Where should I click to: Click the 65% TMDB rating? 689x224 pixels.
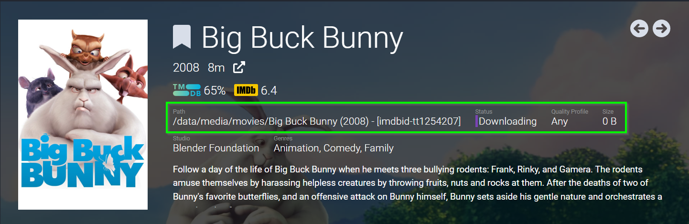coord(215,90)
